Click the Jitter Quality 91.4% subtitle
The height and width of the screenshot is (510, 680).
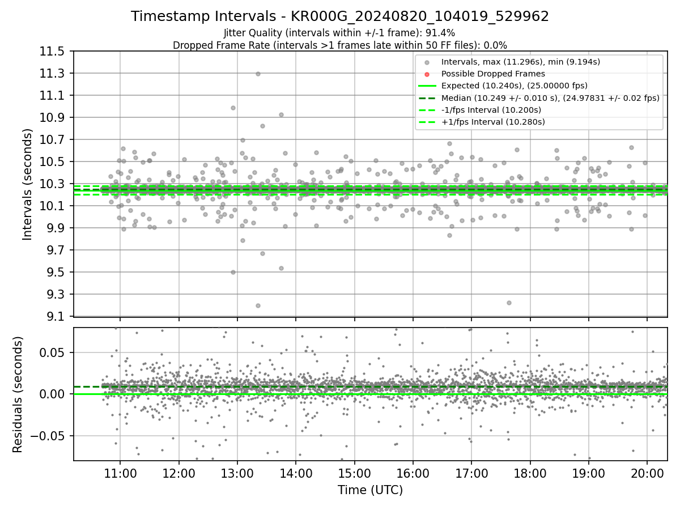[339, 33]
